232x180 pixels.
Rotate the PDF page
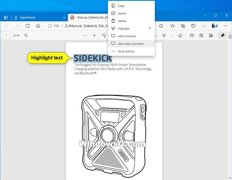pos(104,35)
